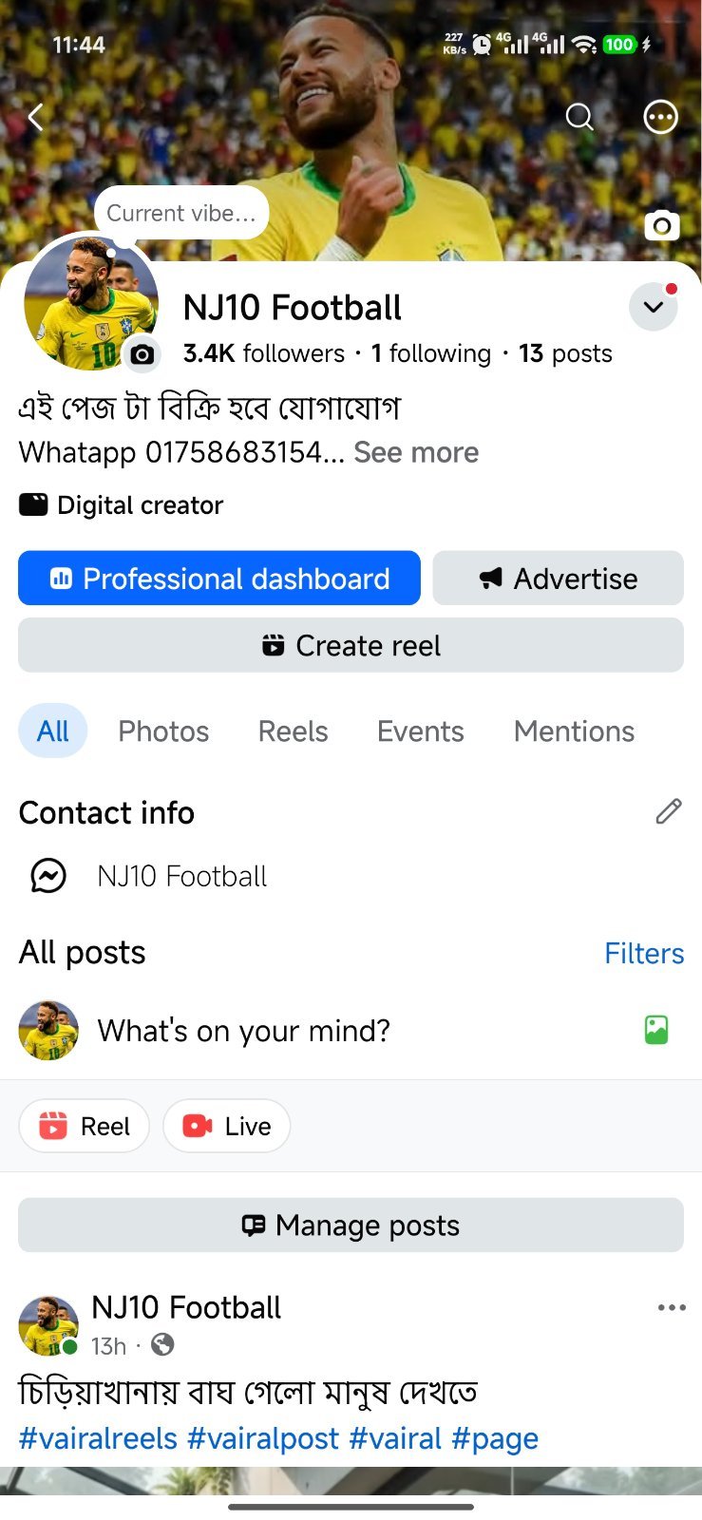This screenshot has height=1520, width=702.
Task: Expand bio with See more
Action: [x=416, y=452]
